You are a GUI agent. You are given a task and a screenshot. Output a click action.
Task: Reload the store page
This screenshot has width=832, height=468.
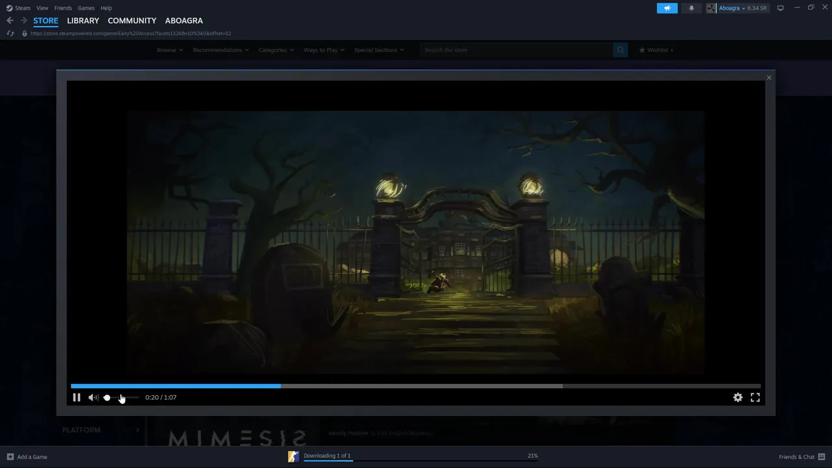pos(10,33)
